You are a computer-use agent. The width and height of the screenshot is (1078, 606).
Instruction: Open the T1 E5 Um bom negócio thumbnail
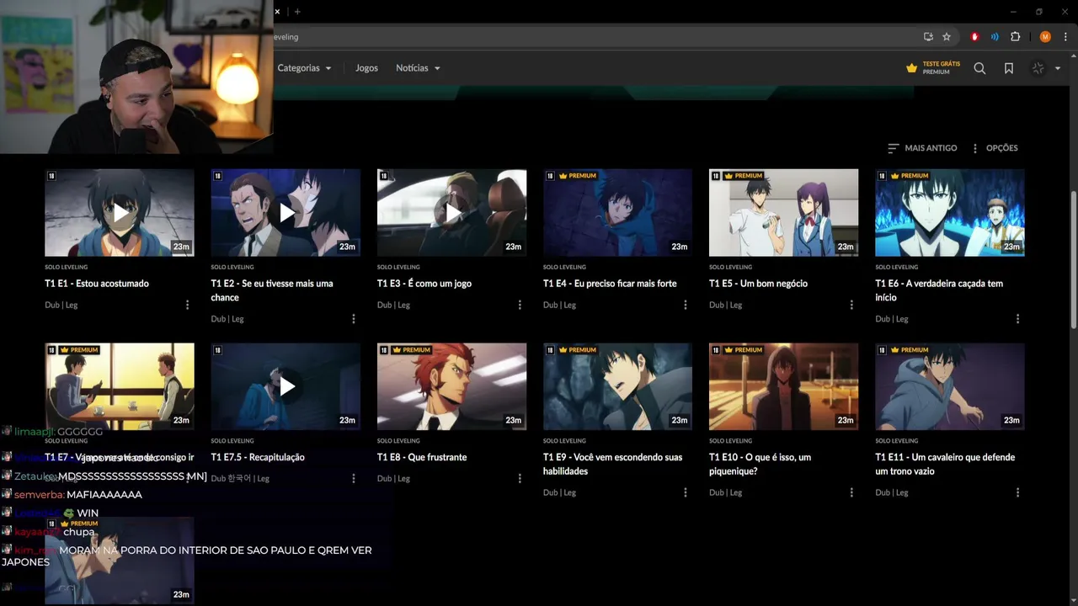783,213
